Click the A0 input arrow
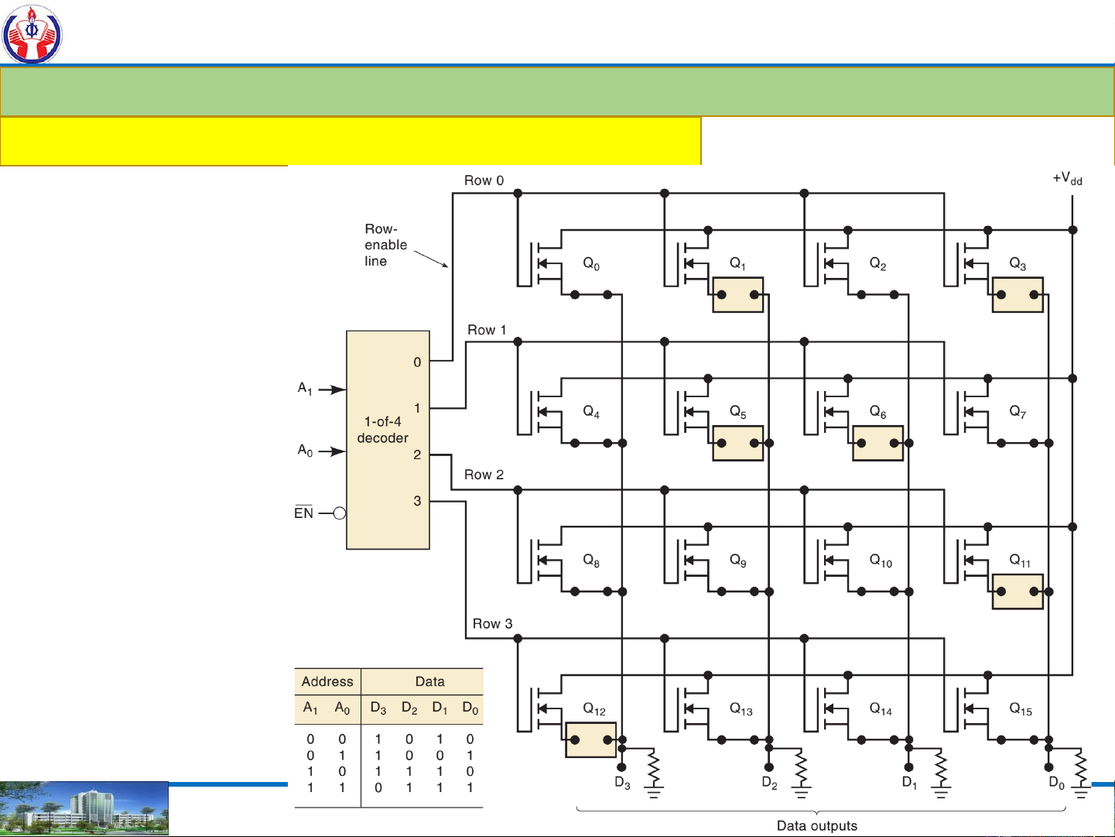The height and width of the screenshot is (837, 1115). pyautogui.click(x=333, y=451)
